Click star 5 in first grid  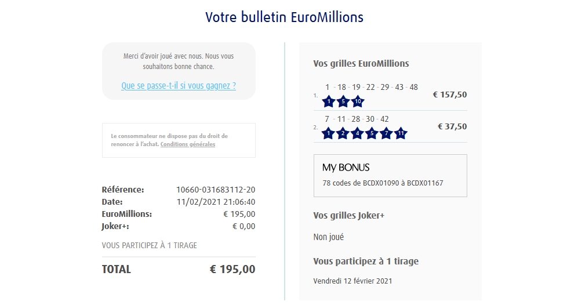tap(343, 101)
